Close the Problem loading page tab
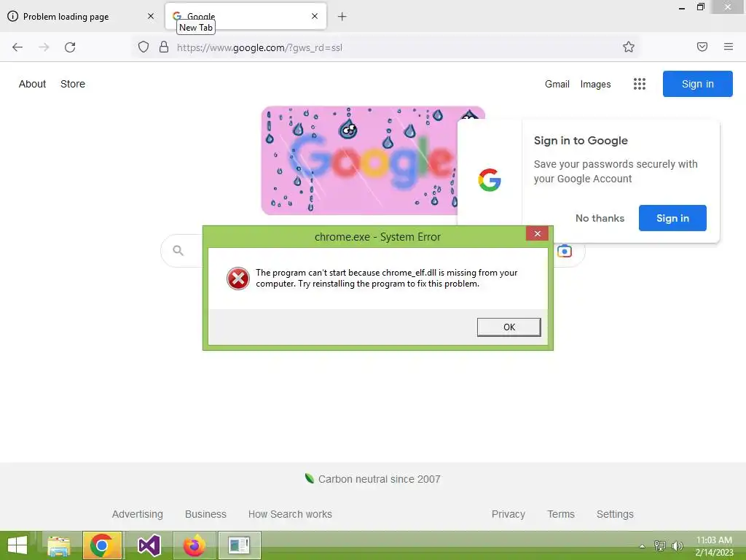Viewport: 746px width, 560px height. [x=151, y=16]
